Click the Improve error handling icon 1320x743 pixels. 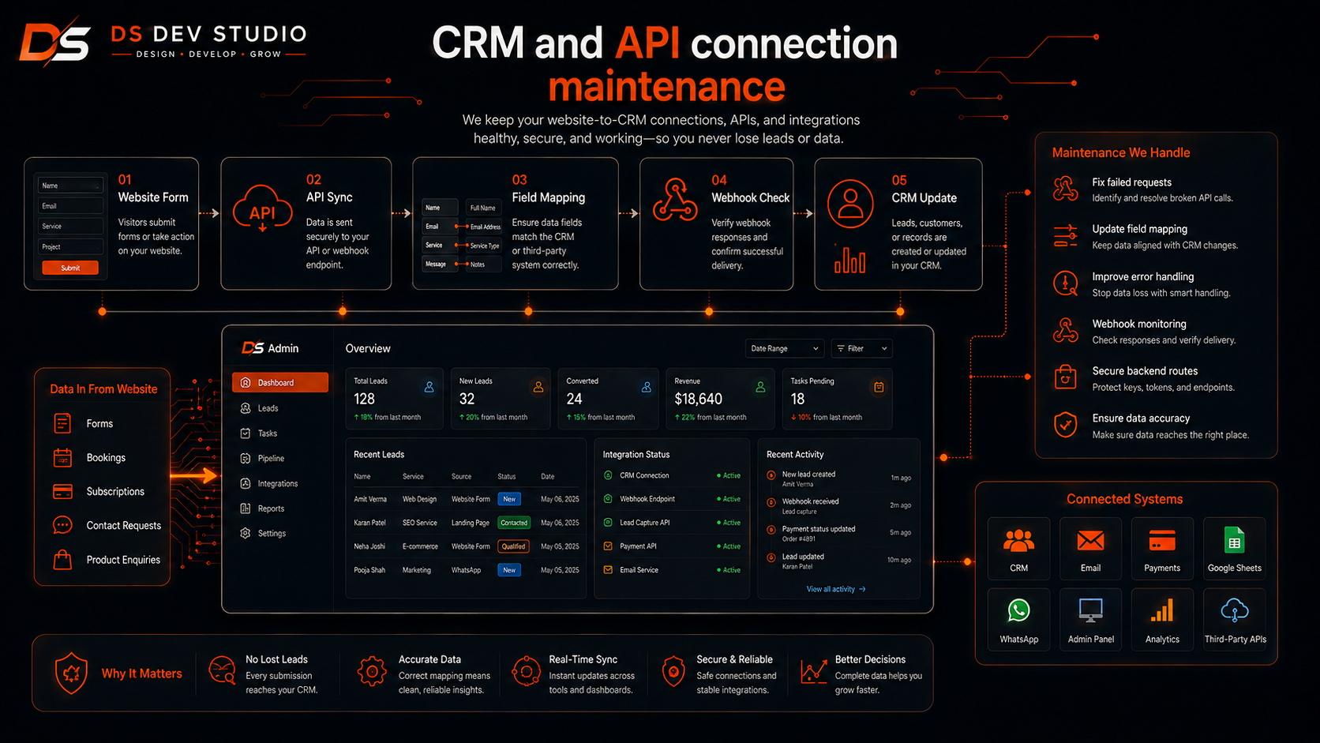pyautogui.click(x=1065, y=283)
